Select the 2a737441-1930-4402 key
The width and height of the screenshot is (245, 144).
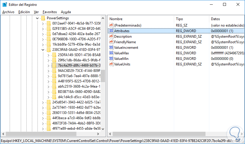pyautogui.click(x=76, y=107)
